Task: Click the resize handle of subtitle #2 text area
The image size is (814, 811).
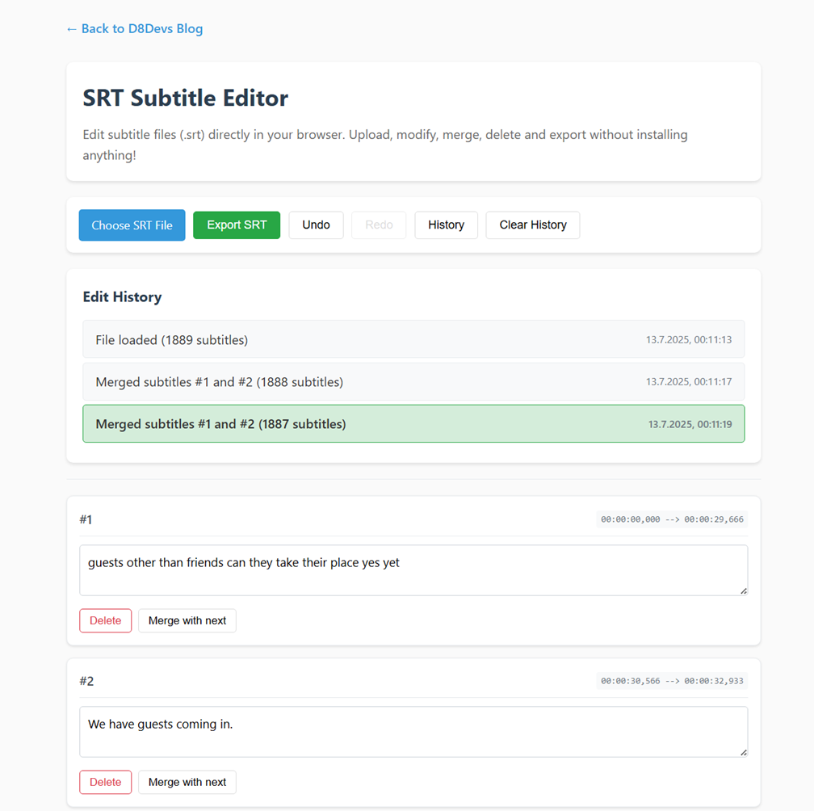Action: point(744,752)
